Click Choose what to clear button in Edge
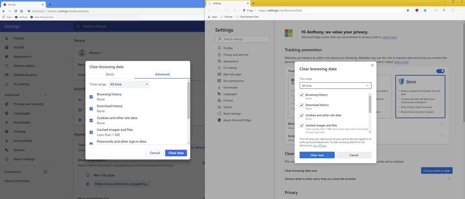Viewport: 465px width, 199px height. click(437, 171)
